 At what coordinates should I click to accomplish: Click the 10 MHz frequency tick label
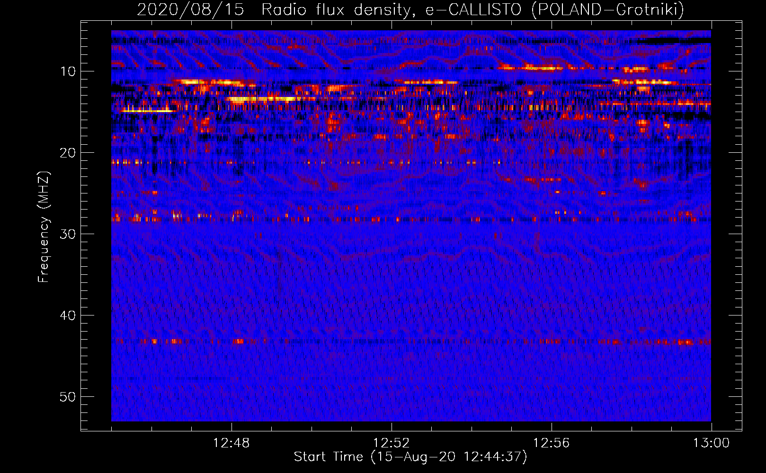68,71
